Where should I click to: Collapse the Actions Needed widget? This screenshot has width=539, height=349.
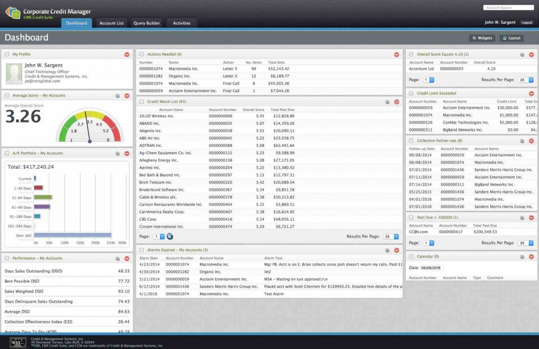(x=142, y=54)
